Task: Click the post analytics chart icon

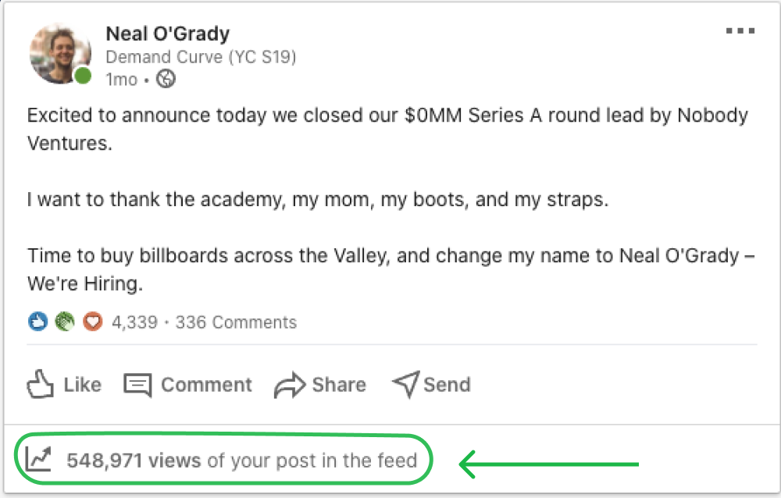Action: pyautogui.click(x=38, y=459)
